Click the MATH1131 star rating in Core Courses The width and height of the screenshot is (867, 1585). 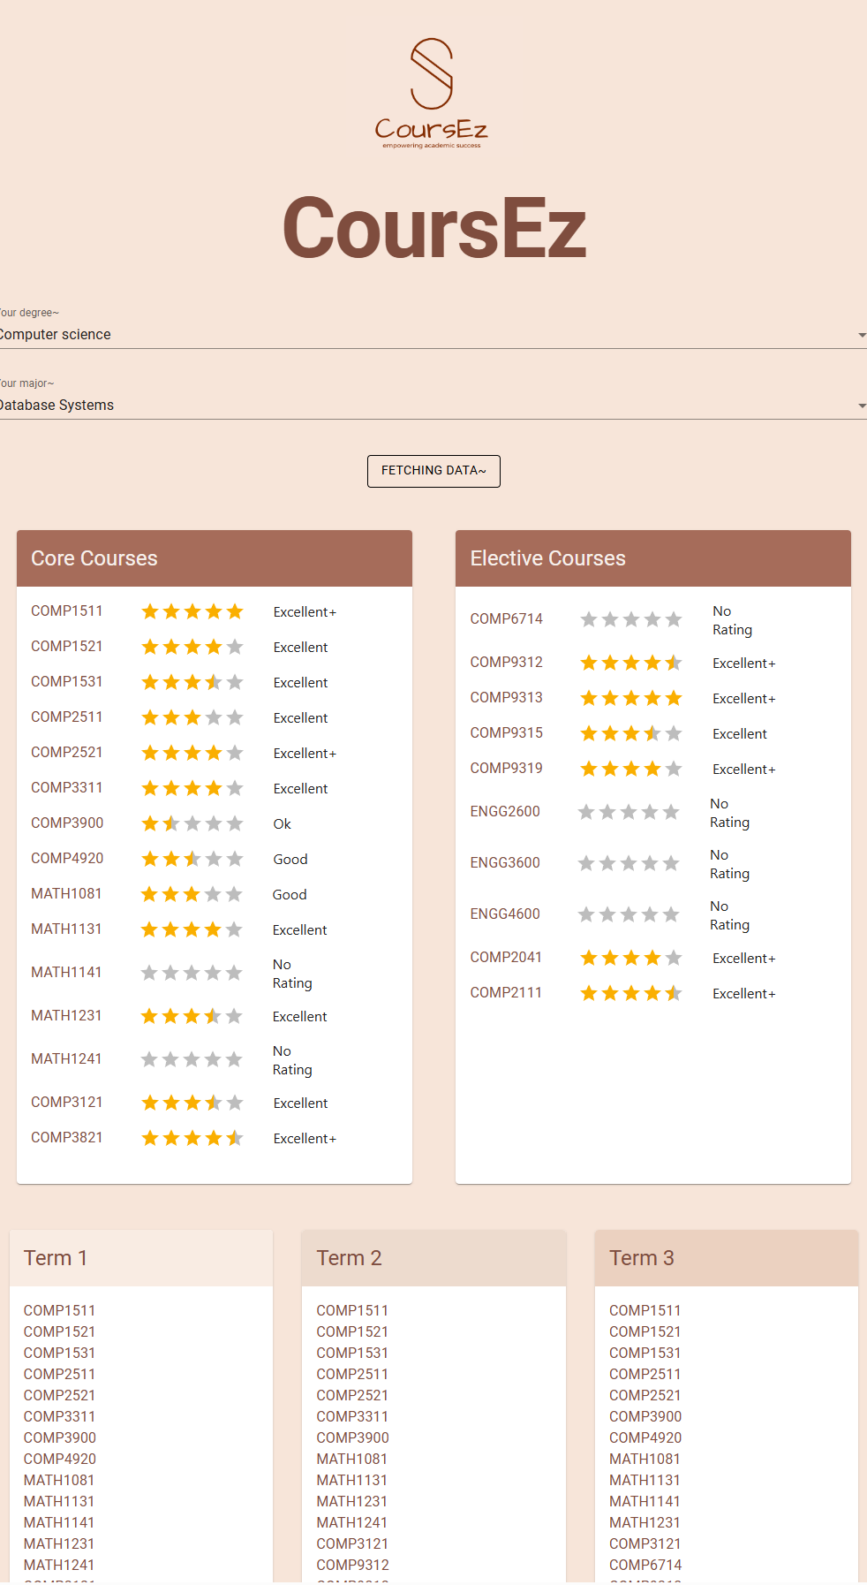point(192,929)
